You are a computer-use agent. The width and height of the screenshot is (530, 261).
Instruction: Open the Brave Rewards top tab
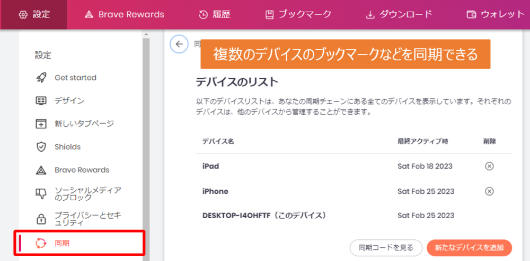click(x=124, y=14)
